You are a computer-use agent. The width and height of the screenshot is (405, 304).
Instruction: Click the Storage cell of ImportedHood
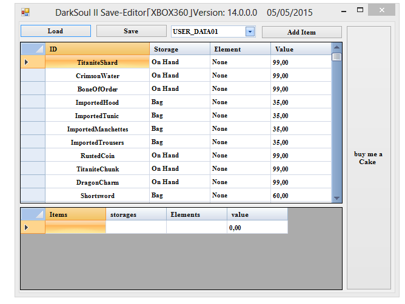[x=179, y=102]
